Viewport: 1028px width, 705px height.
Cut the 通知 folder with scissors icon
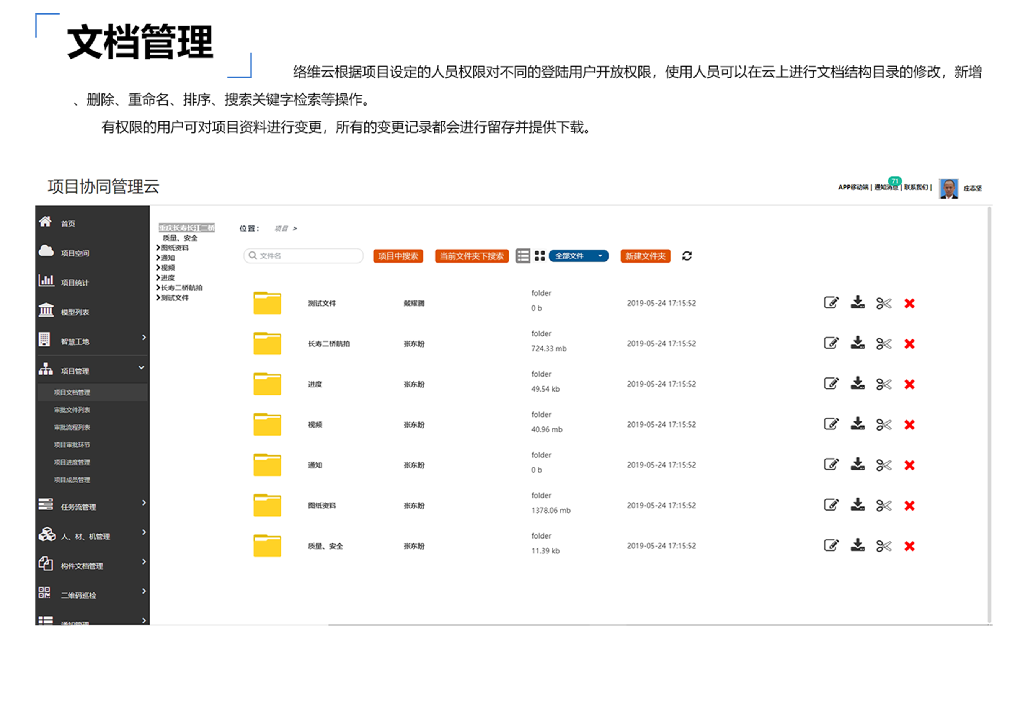(x=884, y=465)
